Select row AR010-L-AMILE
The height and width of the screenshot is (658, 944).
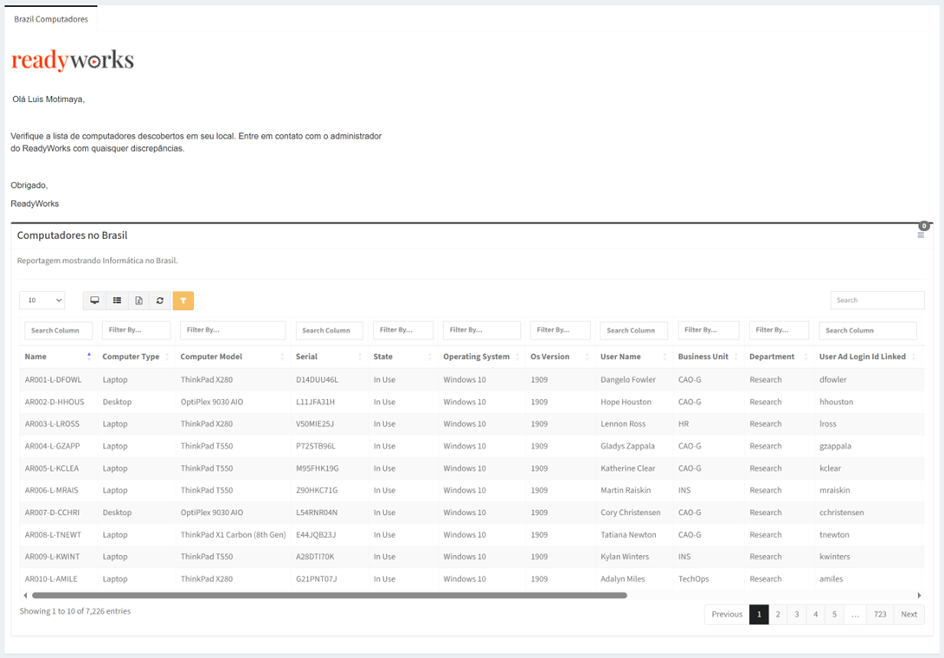pyautogui.click(x=472, y=578)
